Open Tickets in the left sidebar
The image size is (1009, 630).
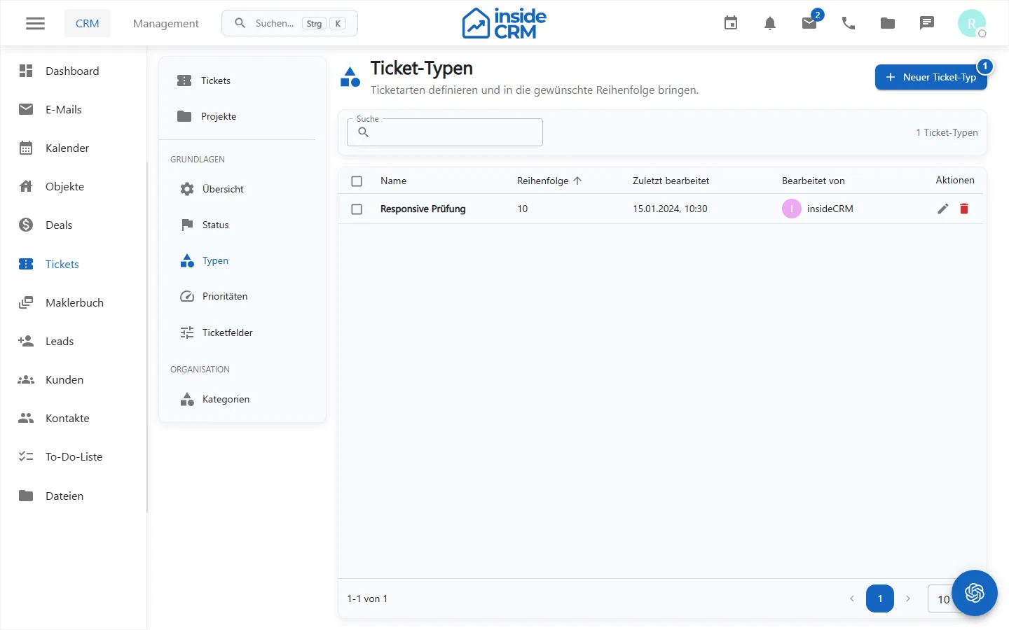point(74,264)
